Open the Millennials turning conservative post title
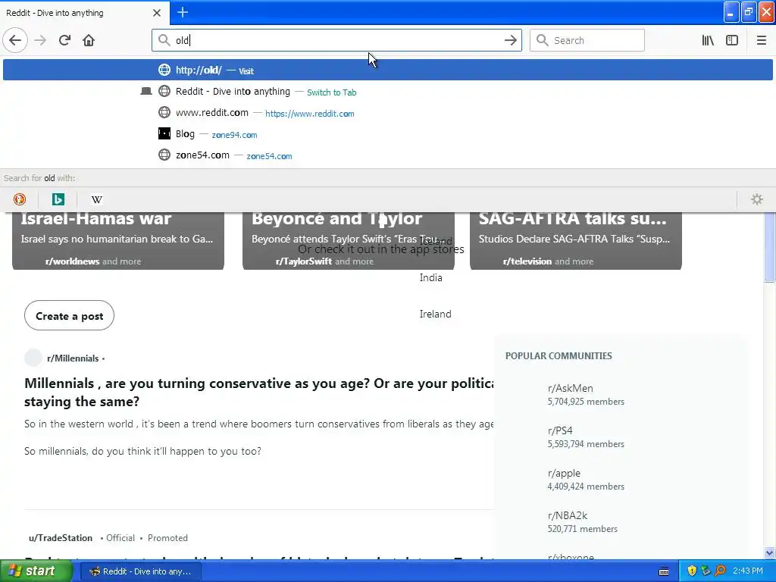The width and height of the screenshot is (776, 582). click(x=259, y=392)
